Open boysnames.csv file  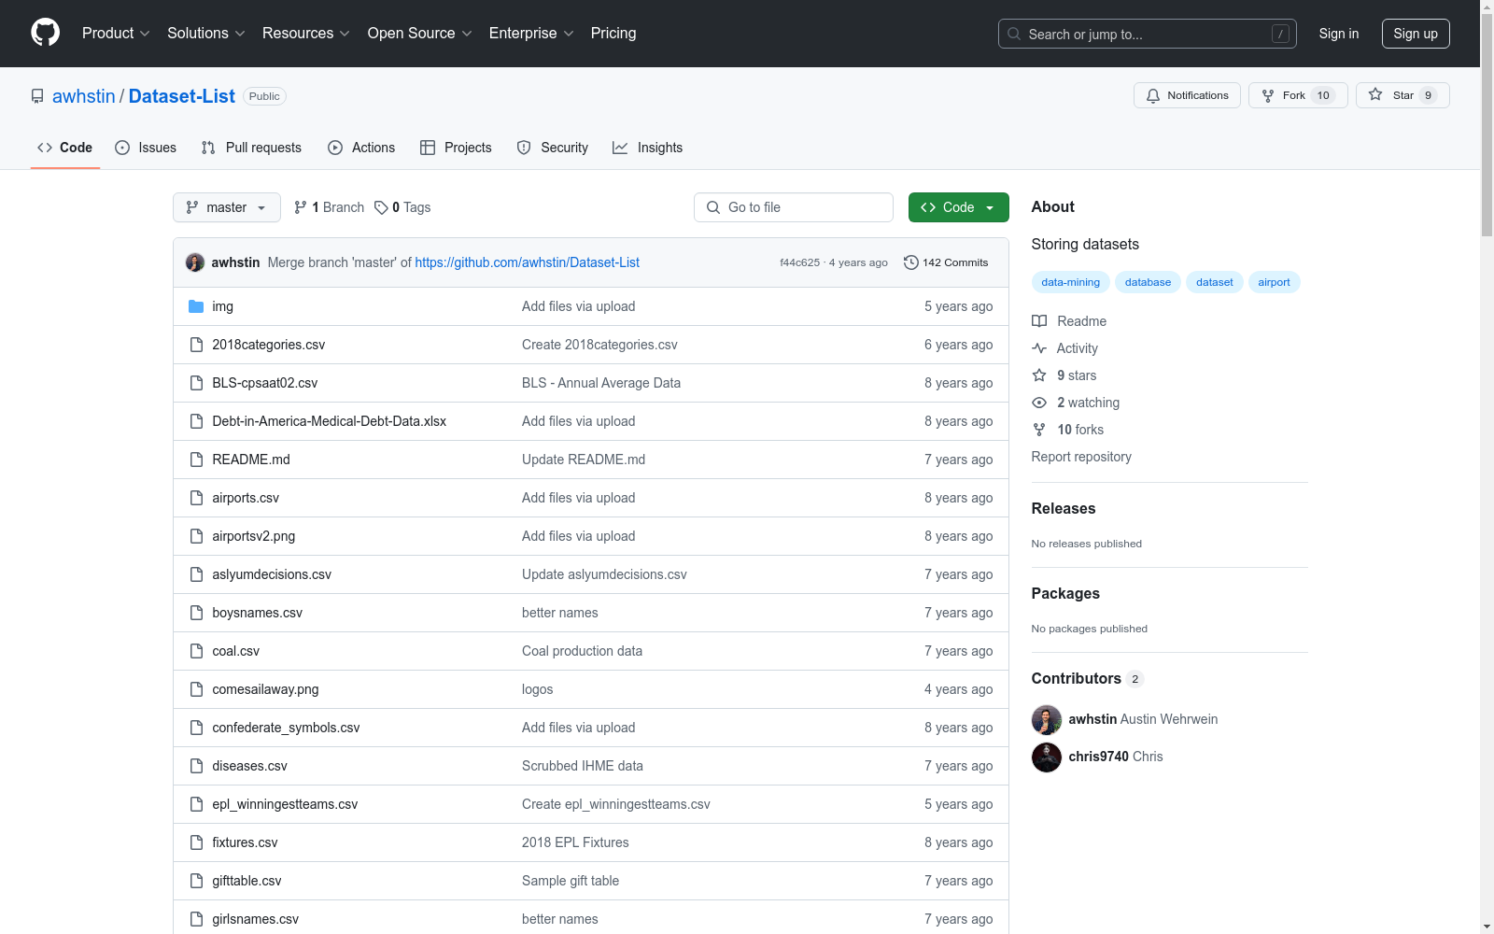click(257, 613)
